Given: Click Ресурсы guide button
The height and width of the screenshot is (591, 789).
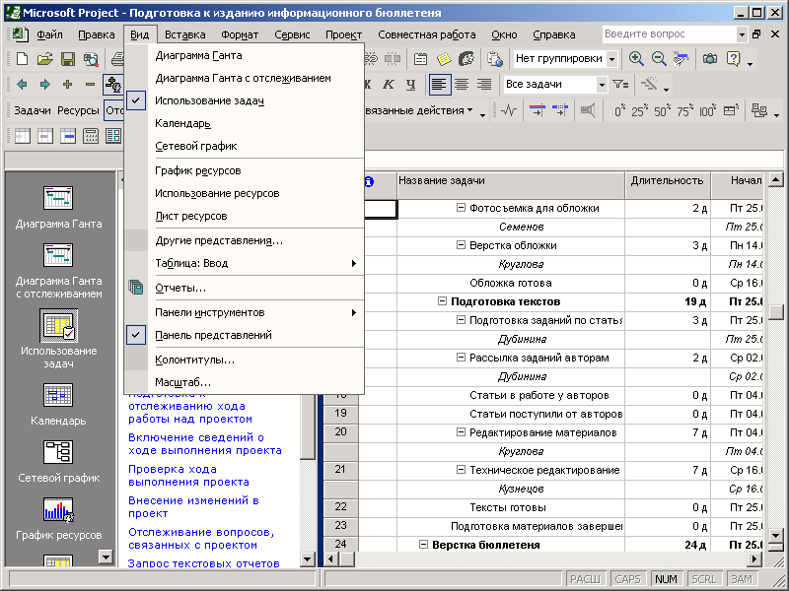Looking at the screenshot, I should click(78, 110).
